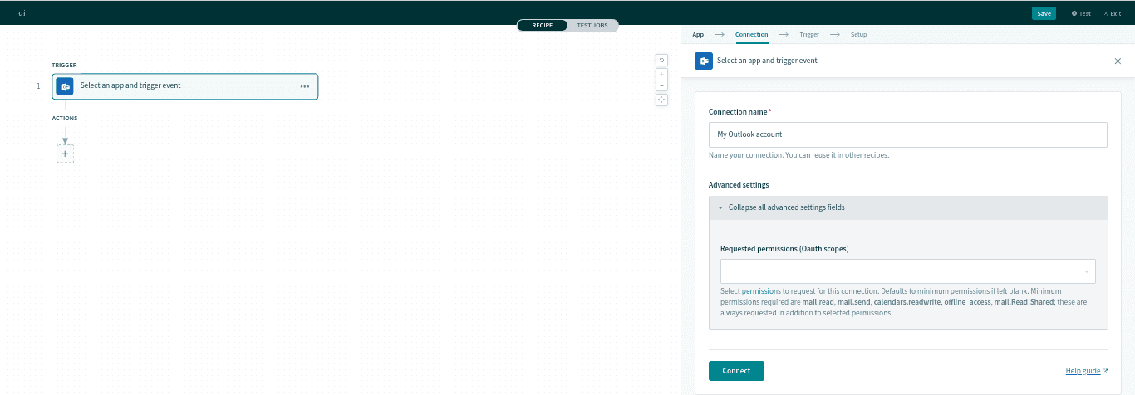
Task: Click the recipe title 'ui'
Action: [22, 13]
